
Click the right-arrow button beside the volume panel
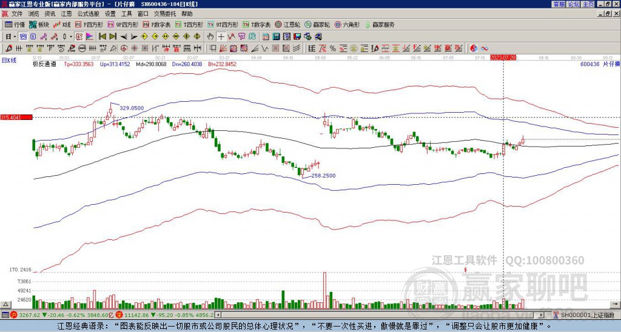tap(615, 304)
